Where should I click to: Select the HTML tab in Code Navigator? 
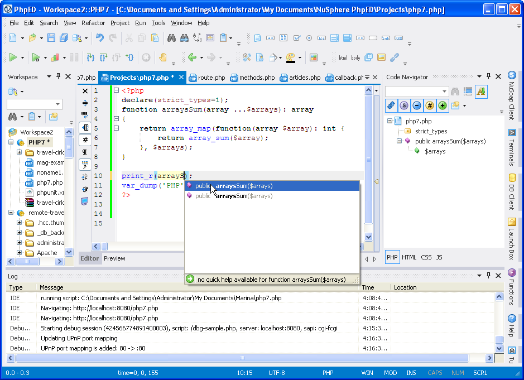tap(409, 257)
